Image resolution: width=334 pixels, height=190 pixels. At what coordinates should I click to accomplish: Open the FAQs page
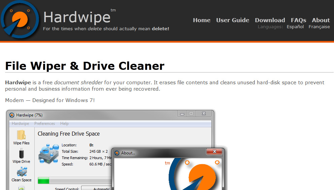pos(298,20)
